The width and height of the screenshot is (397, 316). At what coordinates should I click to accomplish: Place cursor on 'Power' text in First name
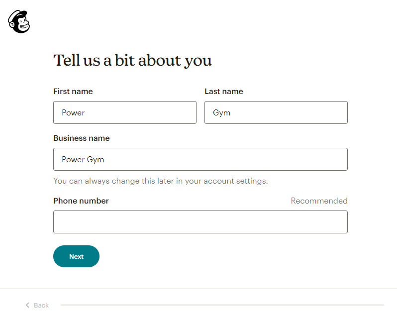coord(73,112)
